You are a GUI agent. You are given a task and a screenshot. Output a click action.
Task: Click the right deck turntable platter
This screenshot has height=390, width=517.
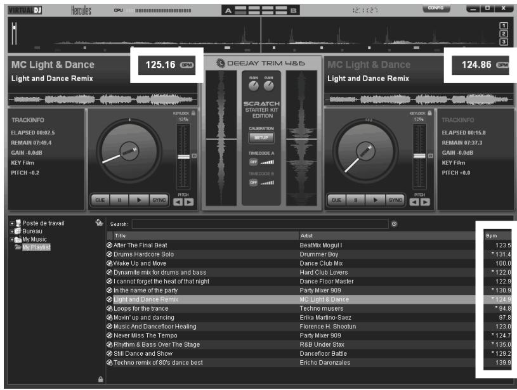tap(365, 151)
